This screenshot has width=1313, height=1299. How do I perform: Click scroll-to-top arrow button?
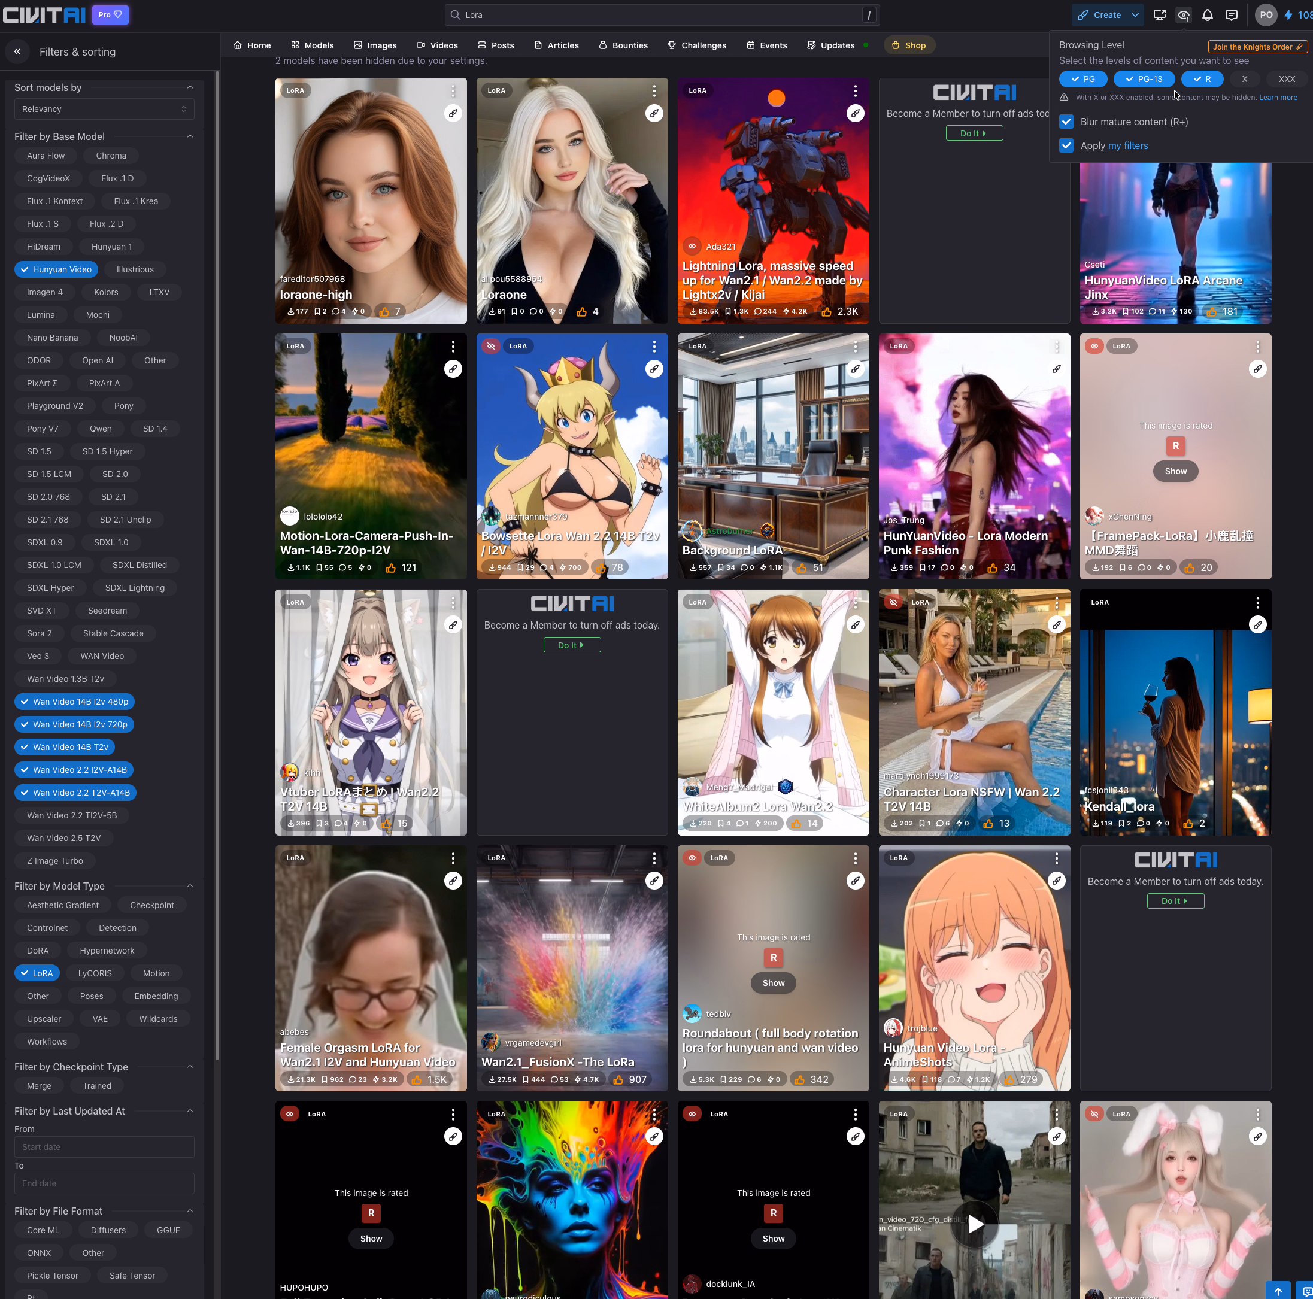[x=1277, y=1290]
